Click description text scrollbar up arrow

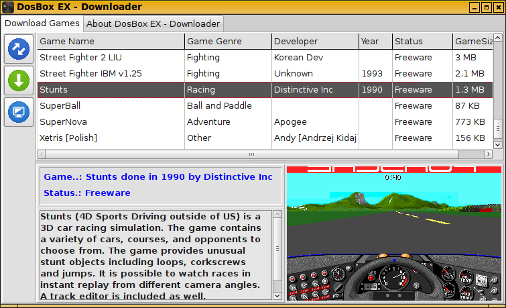pyautogui.click(x=277, y=215)
